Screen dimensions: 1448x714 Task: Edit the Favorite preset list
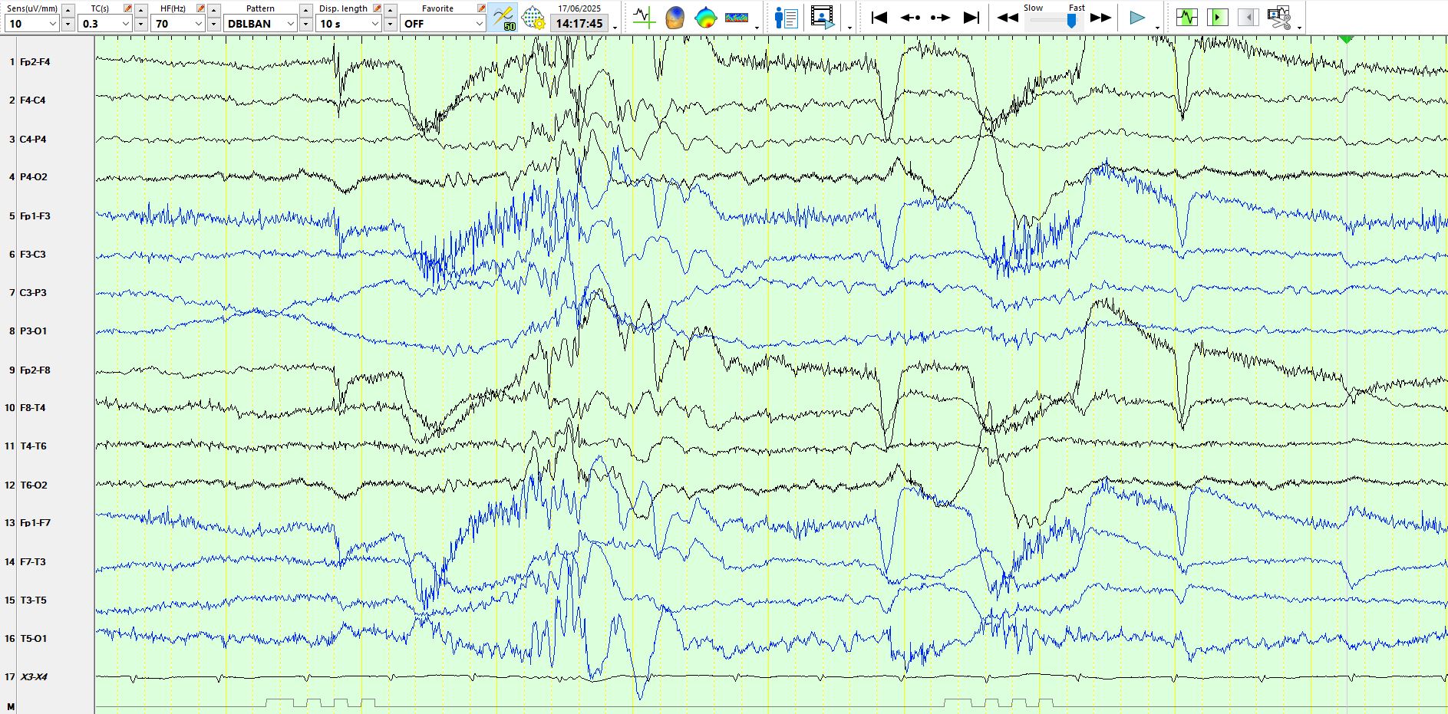tap(481, 8)
